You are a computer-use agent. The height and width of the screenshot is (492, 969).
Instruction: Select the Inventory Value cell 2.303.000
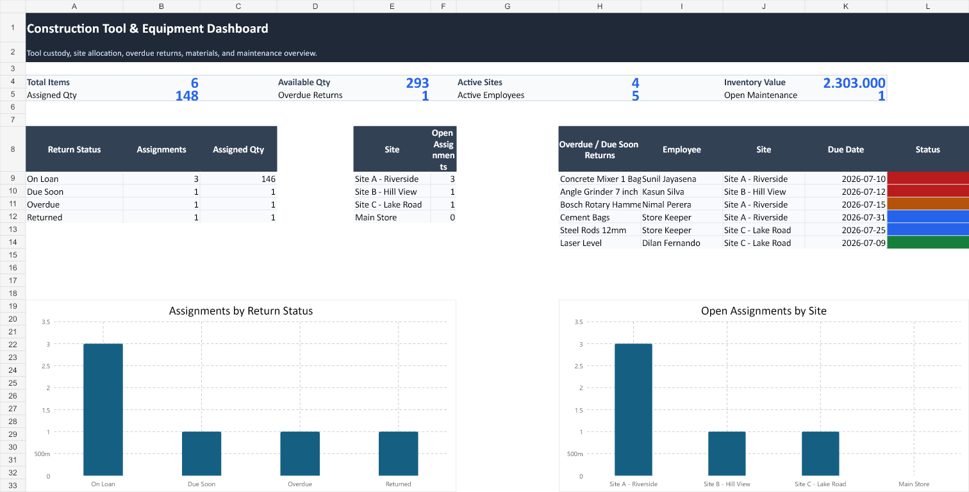click(846, 82)
